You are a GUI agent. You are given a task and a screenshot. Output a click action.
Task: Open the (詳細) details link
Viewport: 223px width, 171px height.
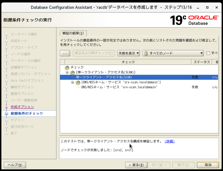coord(170,141)
